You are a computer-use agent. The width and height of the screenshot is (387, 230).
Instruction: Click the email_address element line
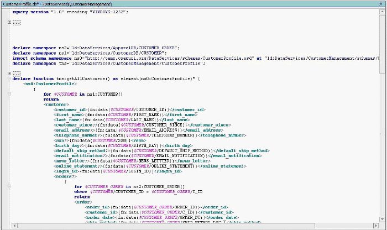point(138,130)
